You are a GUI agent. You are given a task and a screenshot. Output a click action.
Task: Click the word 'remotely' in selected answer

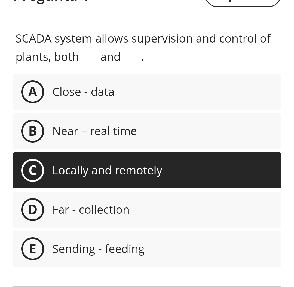coord(138,170)
